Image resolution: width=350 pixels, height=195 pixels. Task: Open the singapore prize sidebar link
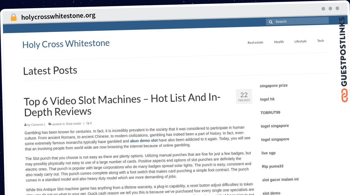pos(274,86)
